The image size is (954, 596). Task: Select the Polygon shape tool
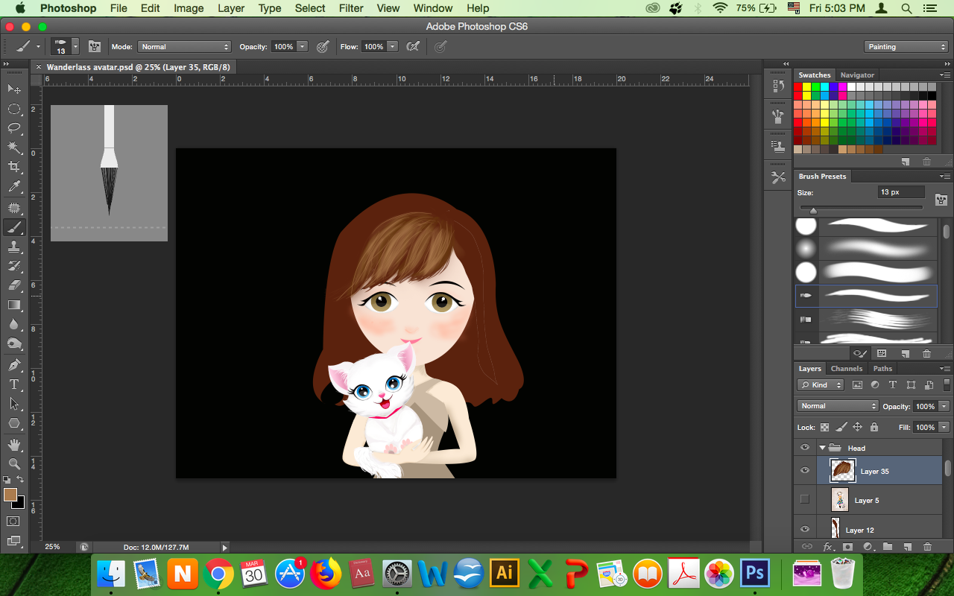point(14,423)
